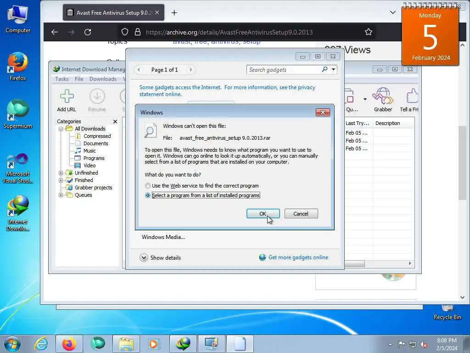Click Firefox desktop shortcut icon
This screenshot has height=353, width=470.
(18, 67)
